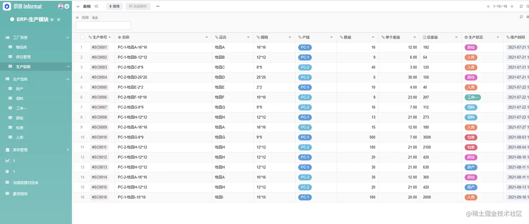
Task: Go to the next page arrow
Action: point(512,6)
